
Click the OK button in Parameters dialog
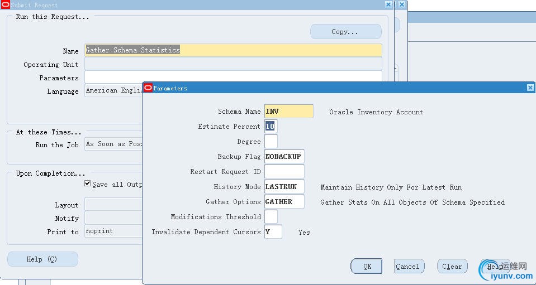coord(366,266)
